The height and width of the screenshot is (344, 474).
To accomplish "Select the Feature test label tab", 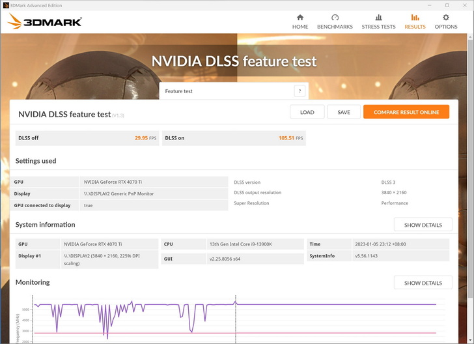I will 179,91.
